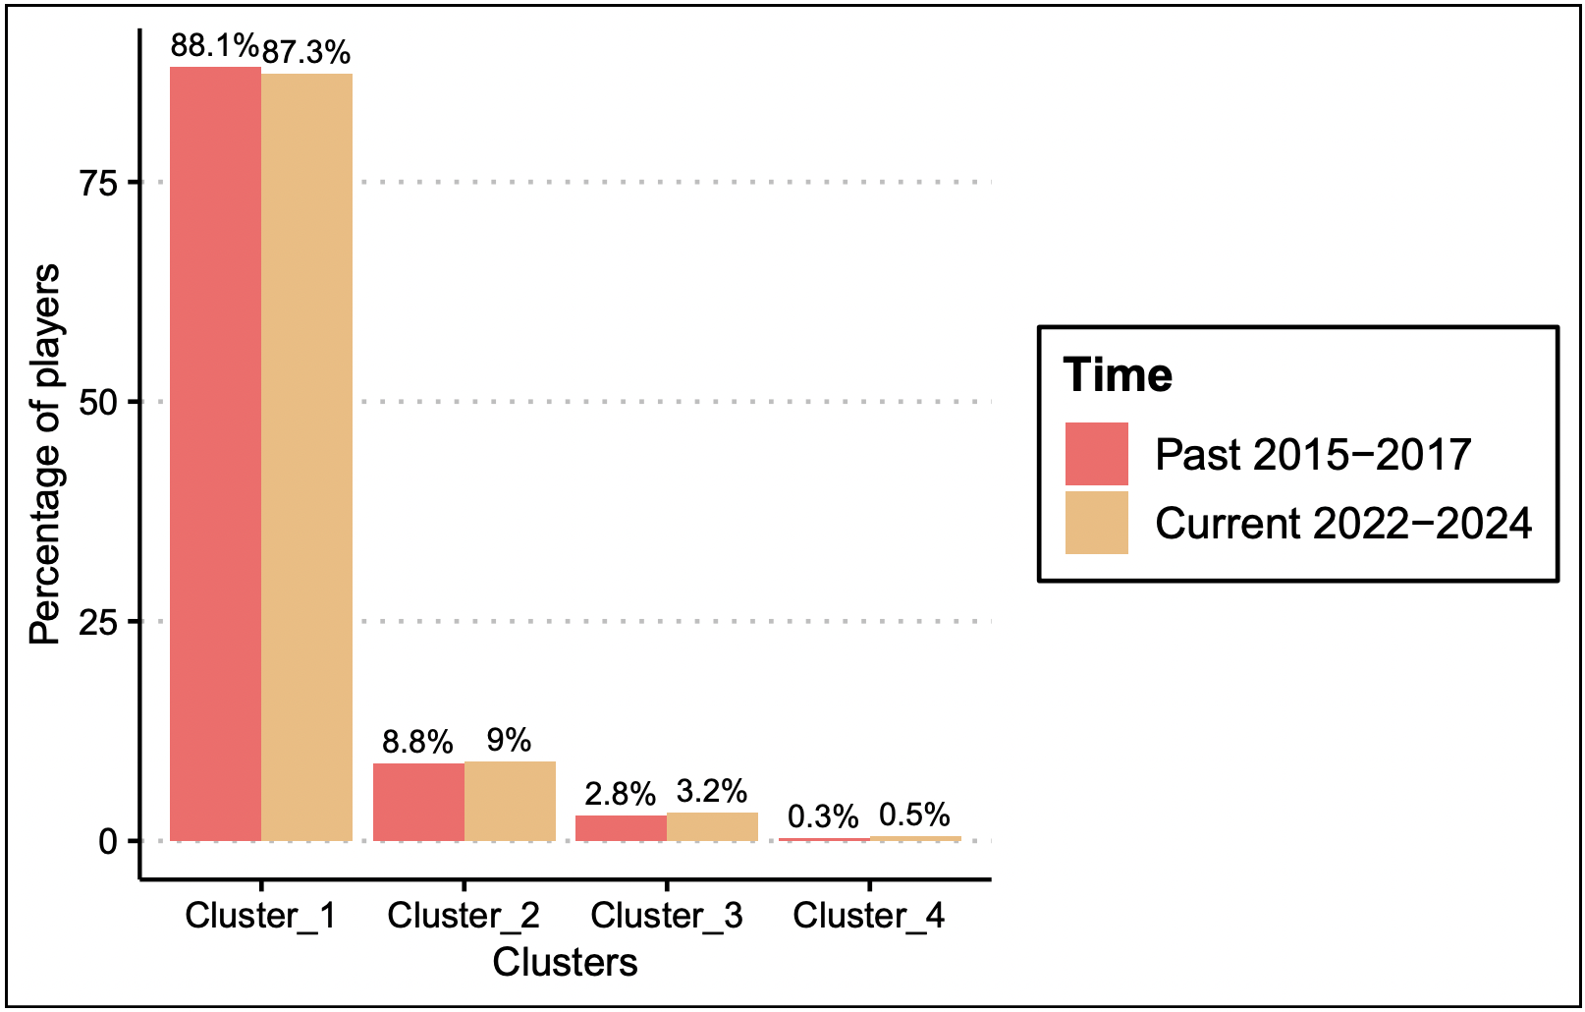The height and width of the screenshot is (1012, 1585).
Task: Click the 88.1% data label
Action: (215, 45)
